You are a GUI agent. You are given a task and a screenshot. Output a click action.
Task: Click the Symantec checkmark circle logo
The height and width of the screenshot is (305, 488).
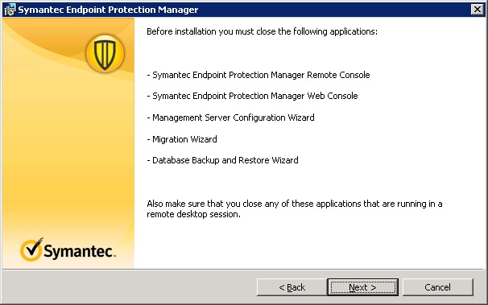(x=31, y=249)
